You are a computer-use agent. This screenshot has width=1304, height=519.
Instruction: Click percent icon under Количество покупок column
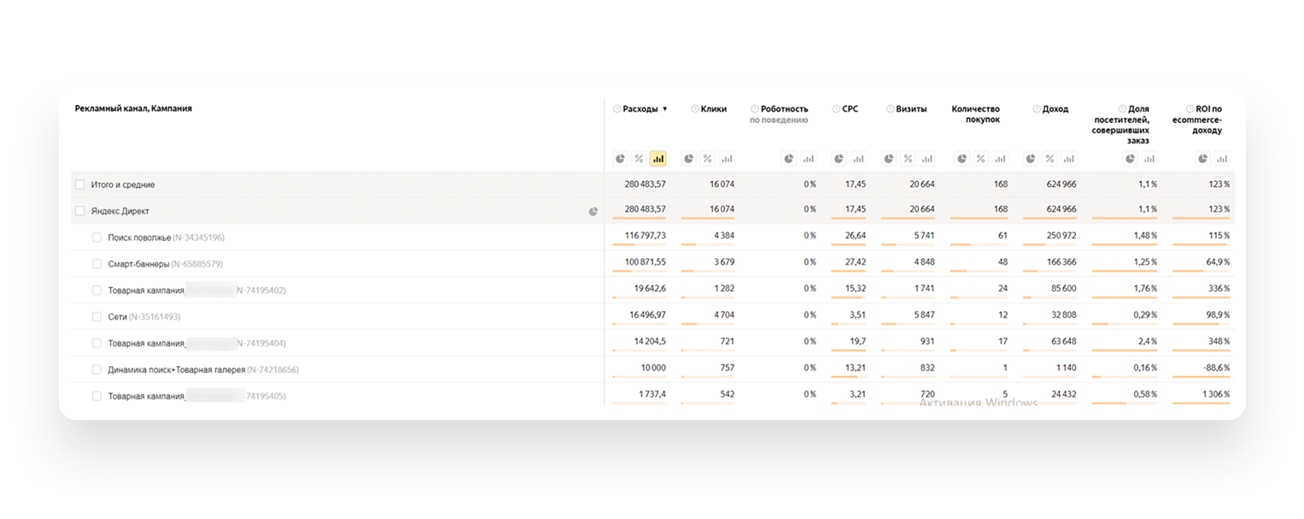click(980, 159)
